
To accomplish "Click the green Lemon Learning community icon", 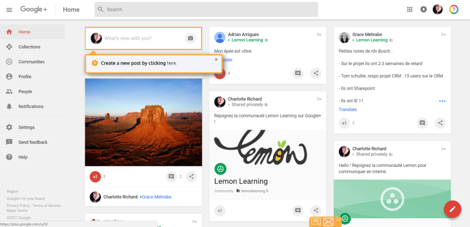I will [220, 169].
